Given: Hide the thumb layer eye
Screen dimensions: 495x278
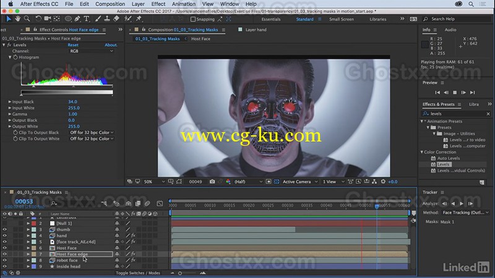Looking at the screenshot, I should [4, 229].
